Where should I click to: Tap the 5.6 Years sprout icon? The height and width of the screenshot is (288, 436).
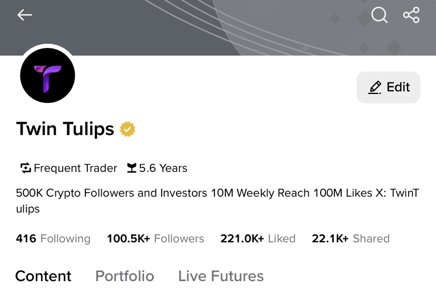(x=132, y=168)
